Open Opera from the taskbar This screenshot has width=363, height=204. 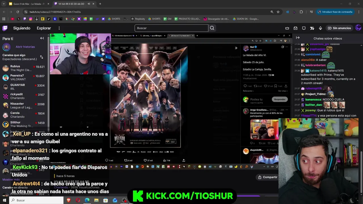(x=78, y=200)
